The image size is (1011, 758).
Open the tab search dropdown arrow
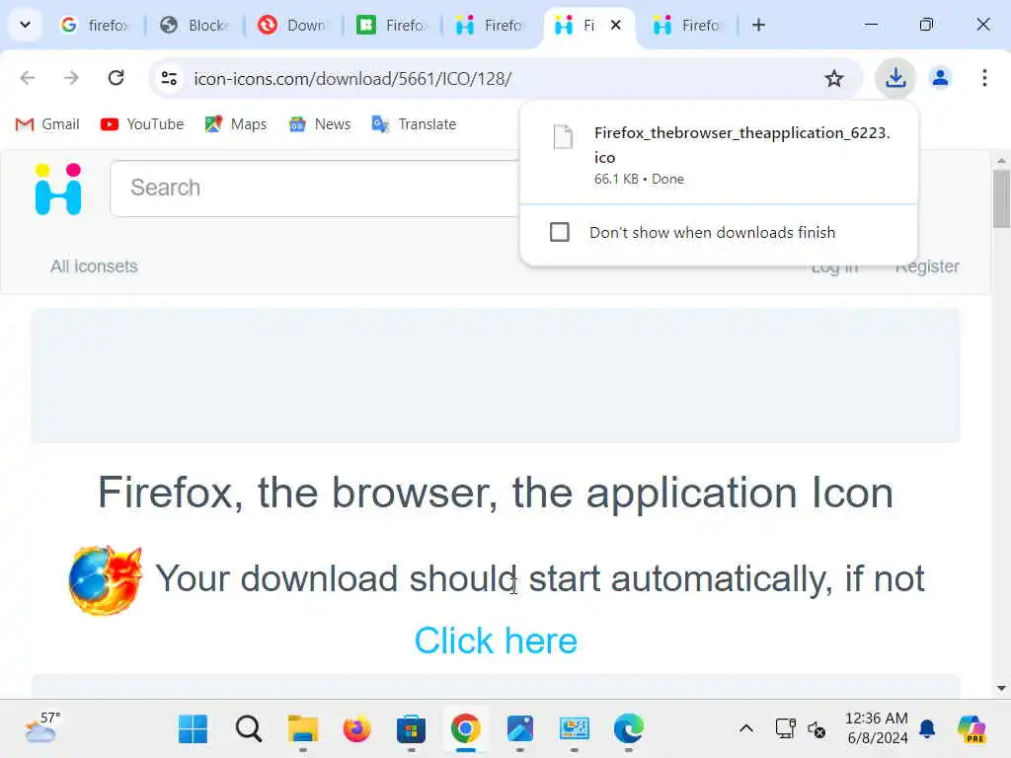click(x=25, y=25)
